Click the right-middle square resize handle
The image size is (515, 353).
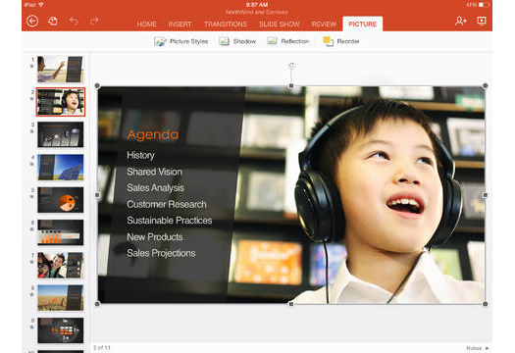point(486,195)
